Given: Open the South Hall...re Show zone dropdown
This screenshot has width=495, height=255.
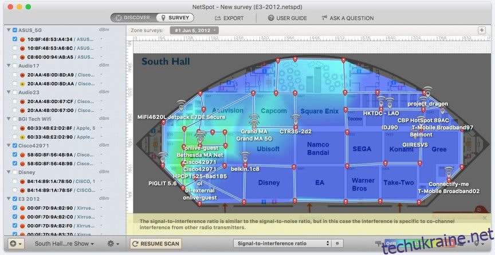Looking at the screenshot, I should [64, 244].
